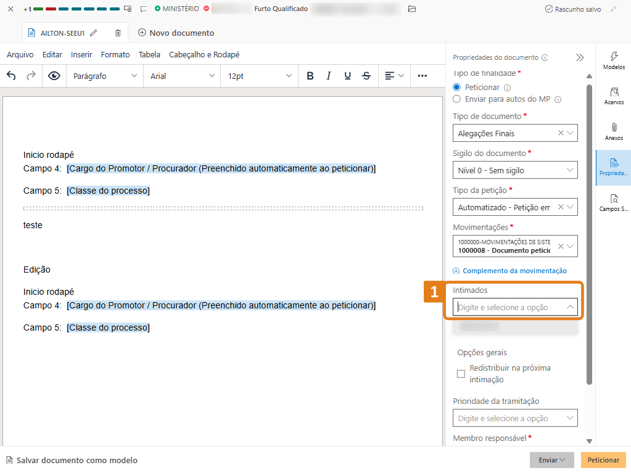Select the Peticionar radio option
This screenshot has width=631, height=473.
click(457, 88)
